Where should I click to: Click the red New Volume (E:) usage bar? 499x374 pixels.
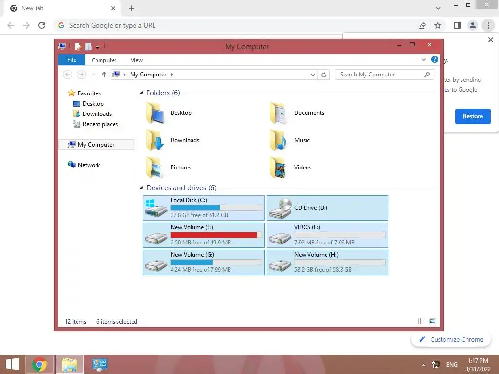click(216, 235)
